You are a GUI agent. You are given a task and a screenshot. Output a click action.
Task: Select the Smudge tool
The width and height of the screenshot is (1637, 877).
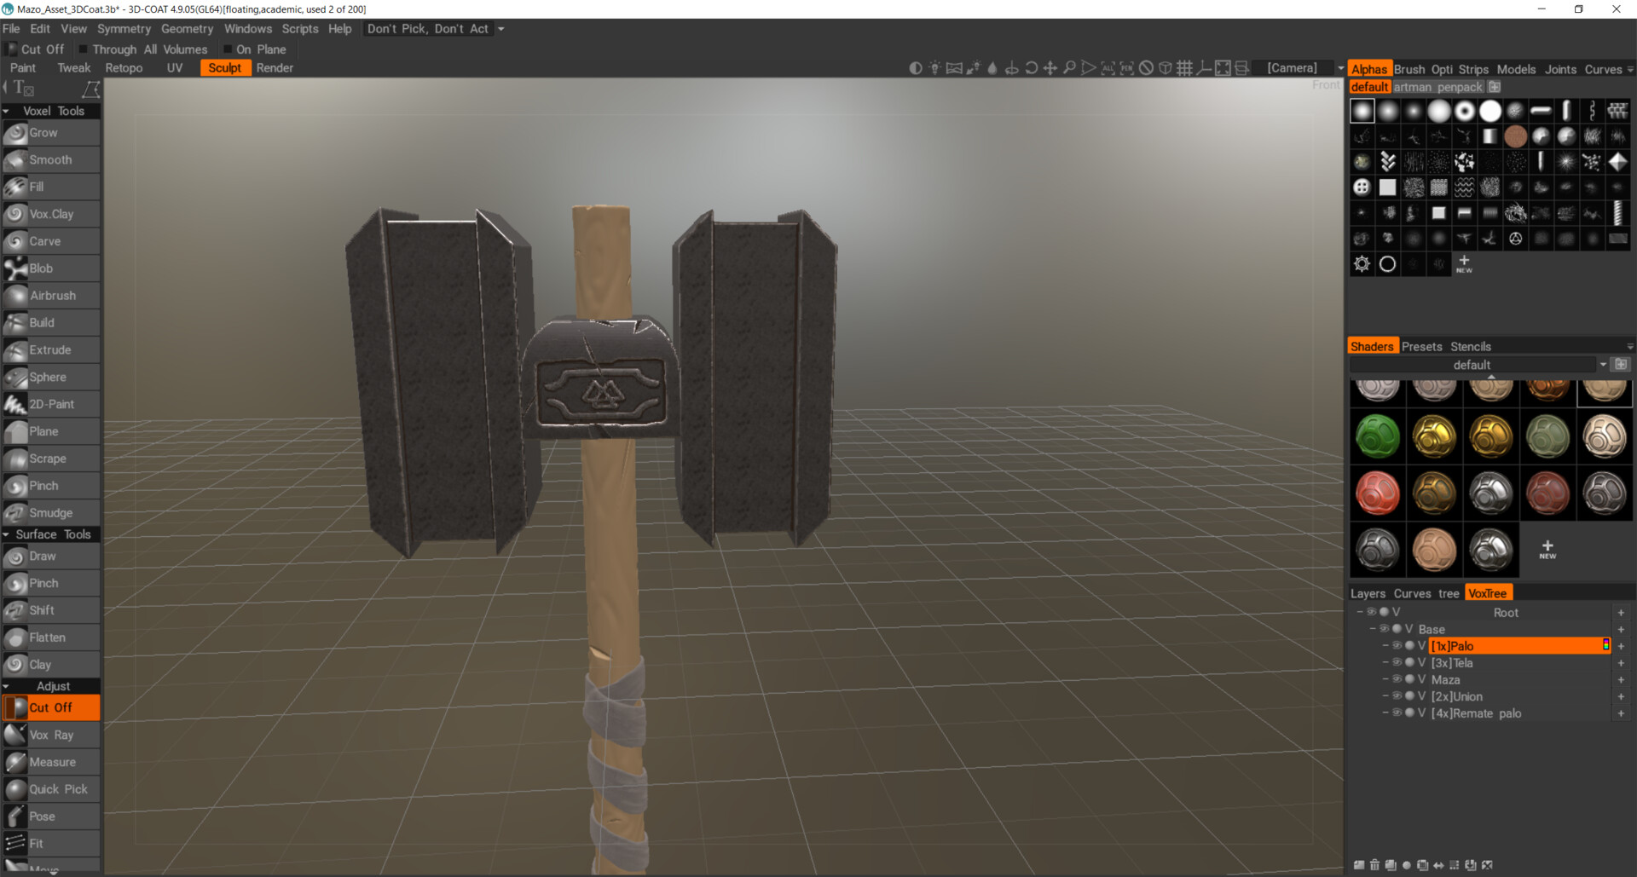[x=51, y=513]
